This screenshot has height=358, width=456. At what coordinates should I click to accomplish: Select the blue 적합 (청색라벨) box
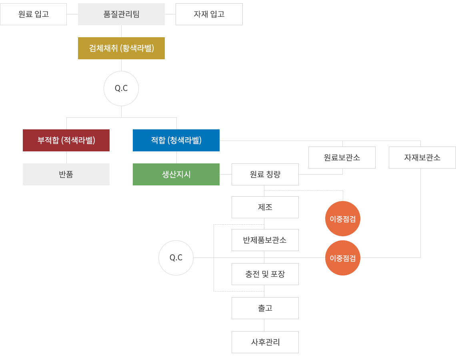point(176,141)
